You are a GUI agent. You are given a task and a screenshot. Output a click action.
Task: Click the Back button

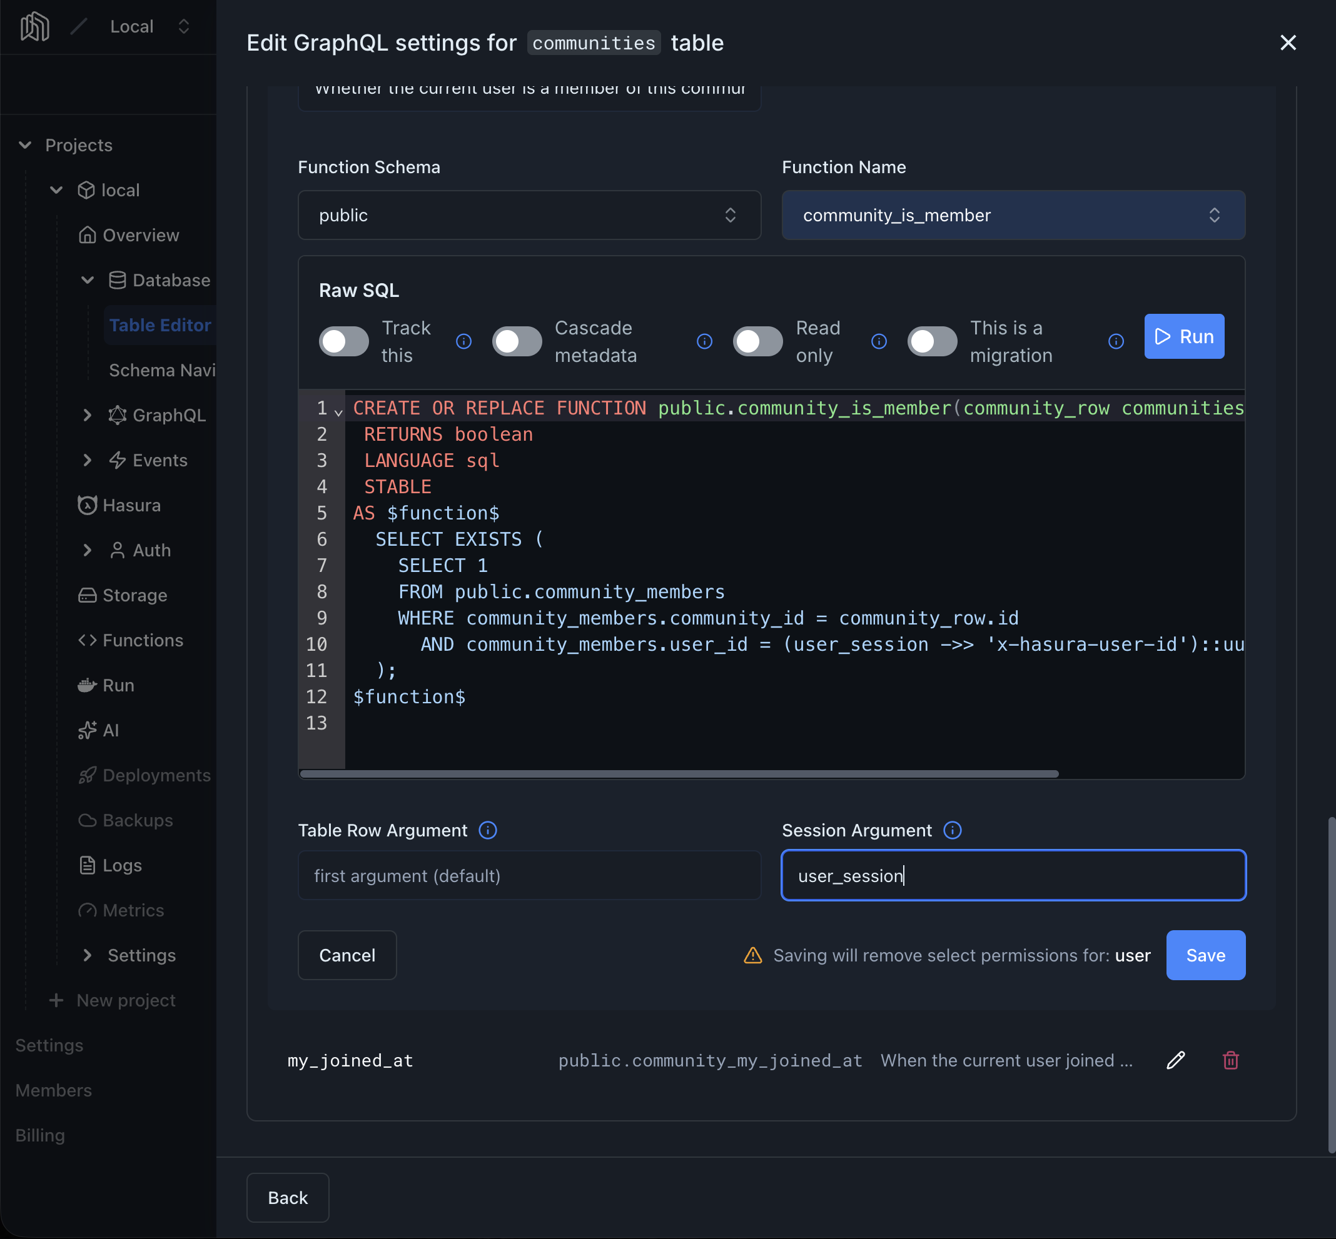[288, 1198]
